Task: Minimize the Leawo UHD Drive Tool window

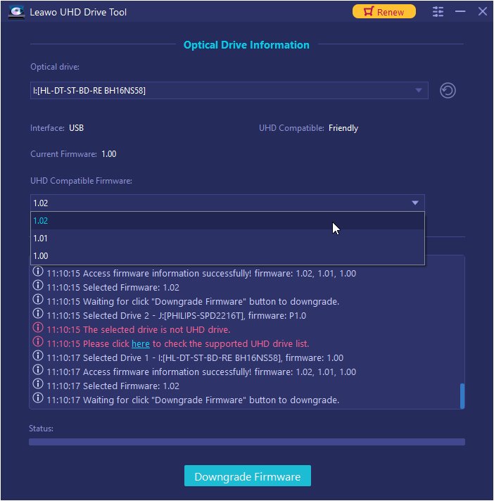Action: pyautogui.click(x=460, y=12)
